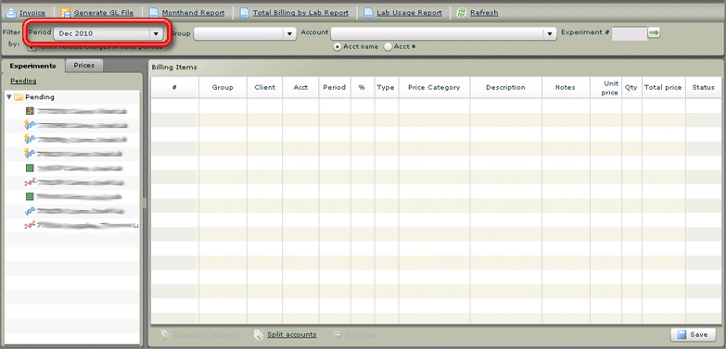Open the Period dropdown showing Dec 2010
This screenshot has height=349, width=726.
[x=108, y=33]
